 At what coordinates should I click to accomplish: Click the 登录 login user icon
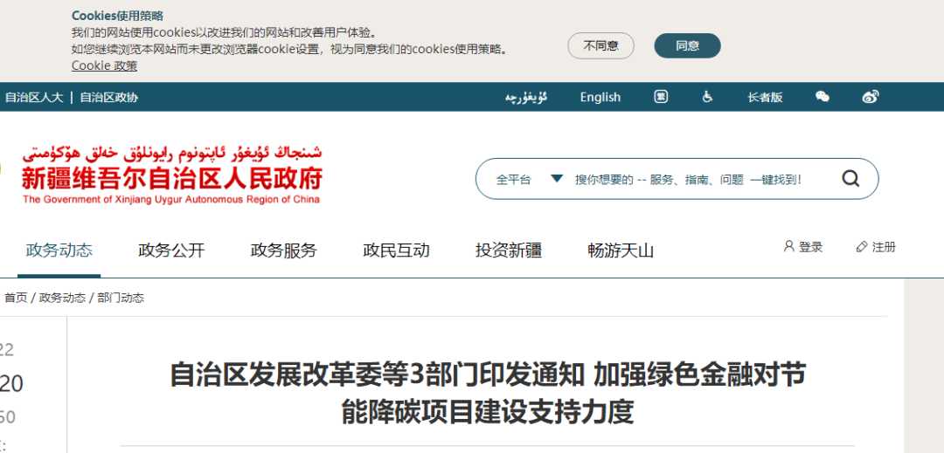(x=788, y=247)
